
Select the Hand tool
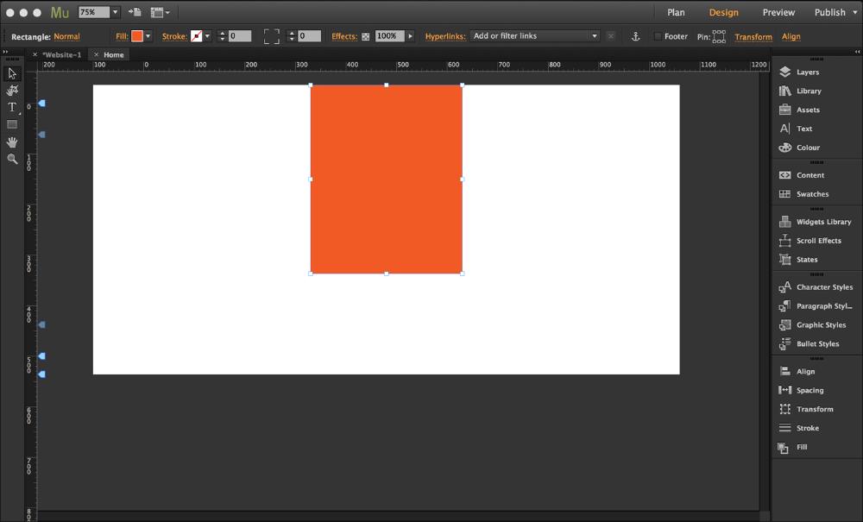pos(12,142)
